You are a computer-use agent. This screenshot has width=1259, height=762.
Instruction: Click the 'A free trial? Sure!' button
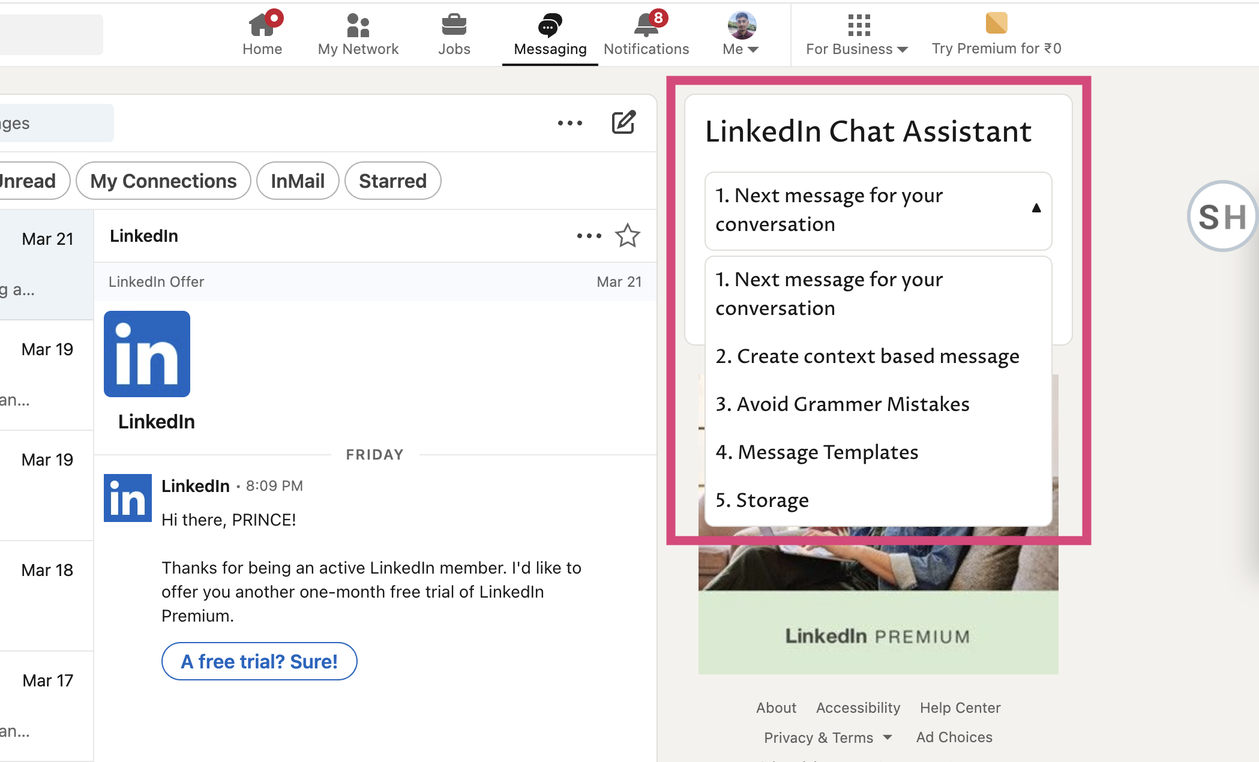tap(259, 661)
